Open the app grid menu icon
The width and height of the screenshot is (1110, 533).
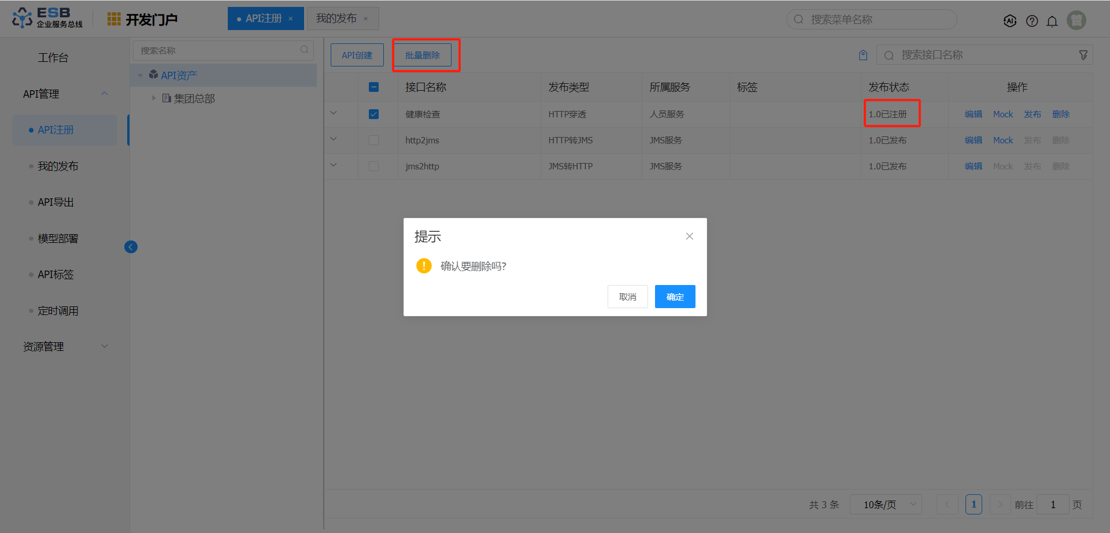point(114,19)
